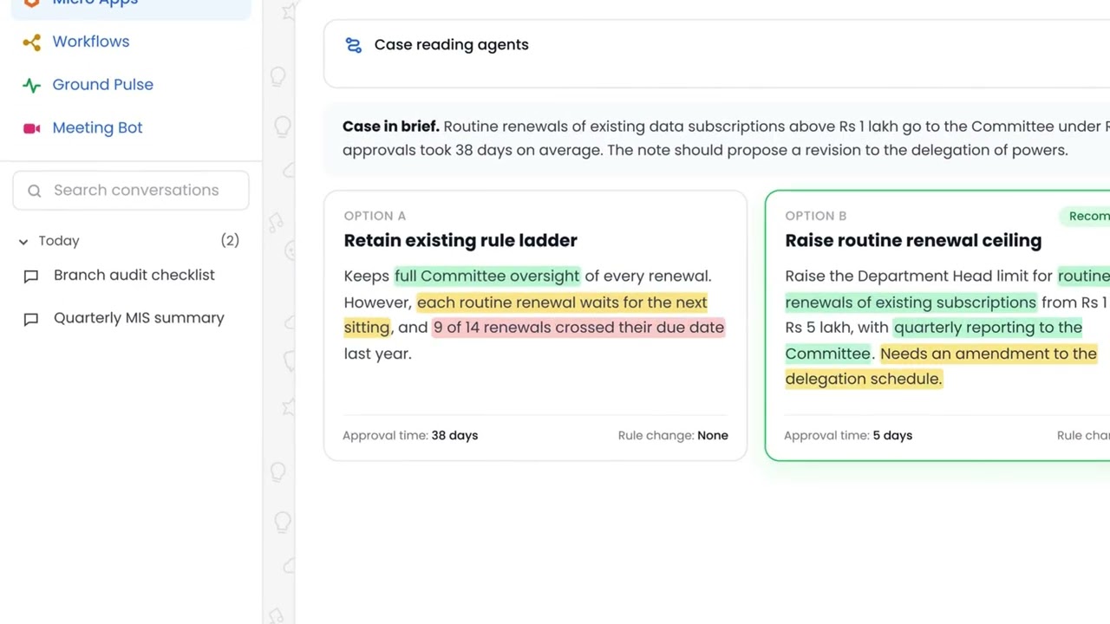Click the (2) conversation count
1110x624 pixels.
click(x=230, y=241)
